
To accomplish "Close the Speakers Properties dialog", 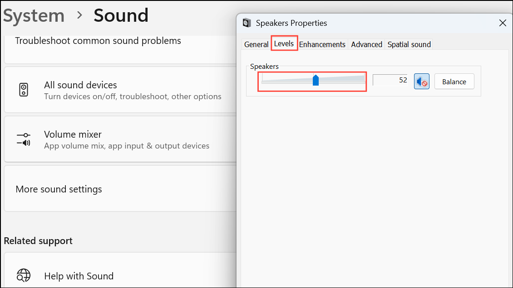I will tap(503, 23).
